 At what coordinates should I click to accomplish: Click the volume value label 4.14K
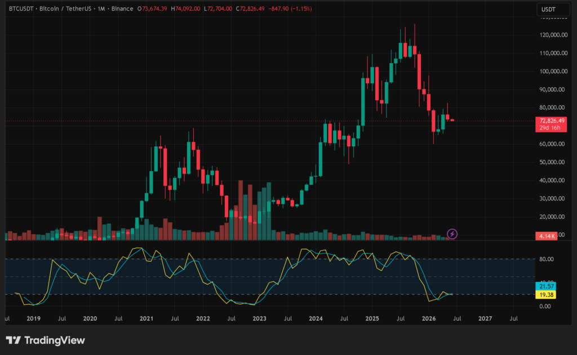point(547,236)
